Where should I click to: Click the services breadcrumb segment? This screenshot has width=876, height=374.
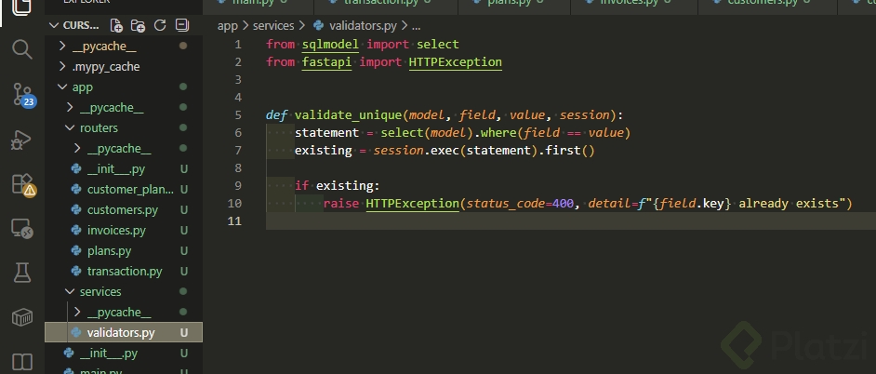(x=272, y=26)
